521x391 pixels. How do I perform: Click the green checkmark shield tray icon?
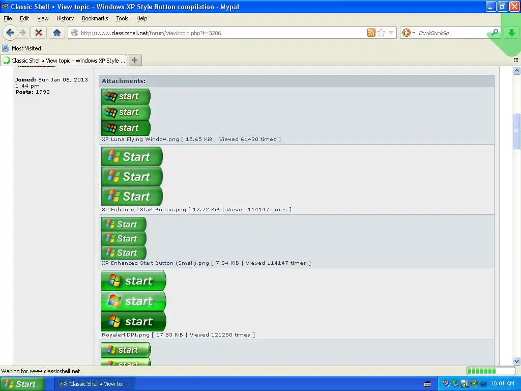[474, 384]
